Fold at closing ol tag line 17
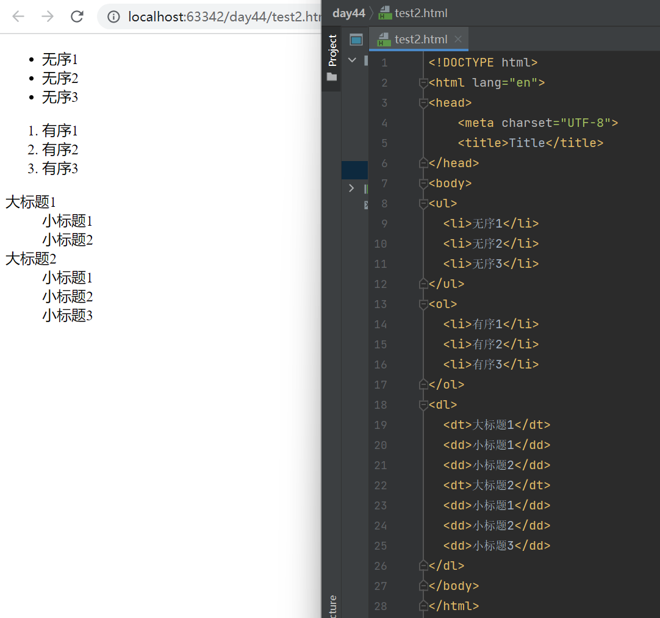Image resolution: width=660 pixels, height=618 pixels. (423, 385)
